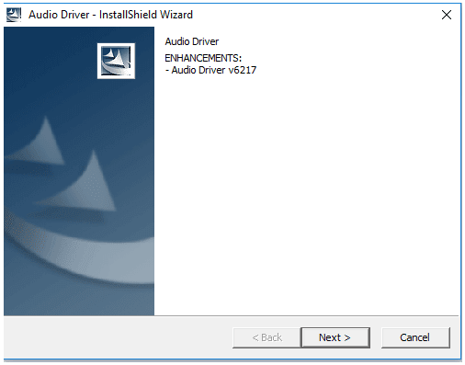
Task: Close the InstallShield Wizard window
Action: (447, 15)
